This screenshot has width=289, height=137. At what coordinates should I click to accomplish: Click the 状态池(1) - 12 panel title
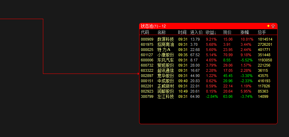click(x=153, y=26)
